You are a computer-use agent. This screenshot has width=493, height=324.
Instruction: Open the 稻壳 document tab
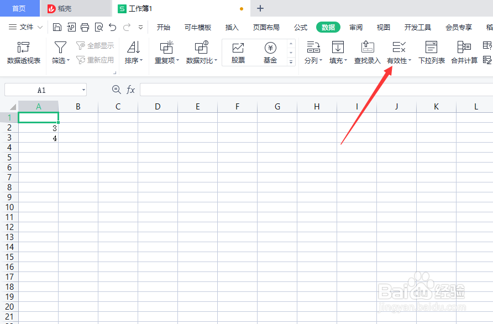pos(76,8)
